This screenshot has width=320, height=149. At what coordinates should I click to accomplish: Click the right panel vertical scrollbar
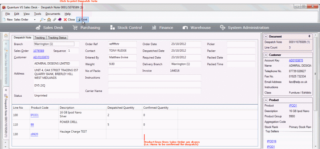(x=315, y=74)
